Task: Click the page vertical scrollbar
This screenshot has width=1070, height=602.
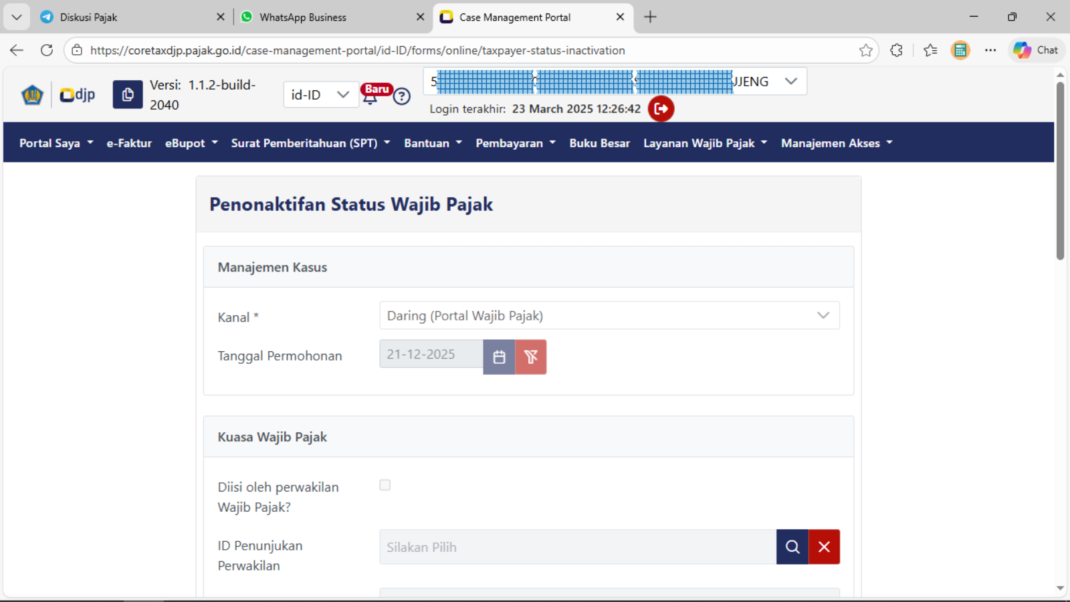Action: point(1060,171)
